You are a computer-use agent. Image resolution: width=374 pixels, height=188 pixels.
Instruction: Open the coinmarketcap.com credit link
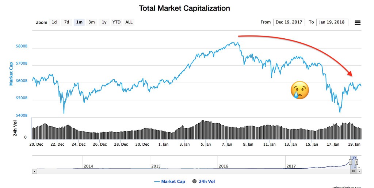tap(347, 187)
